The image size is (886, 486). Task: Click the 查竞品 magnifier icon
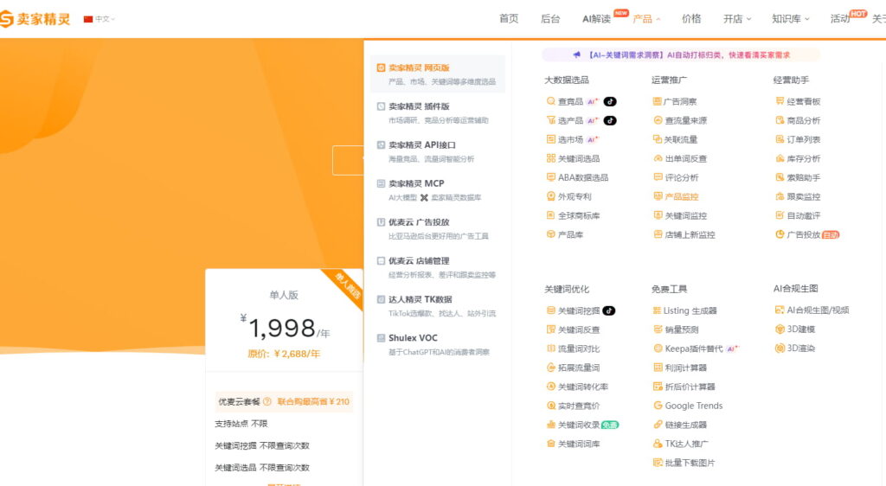click(x=550, y=101)
